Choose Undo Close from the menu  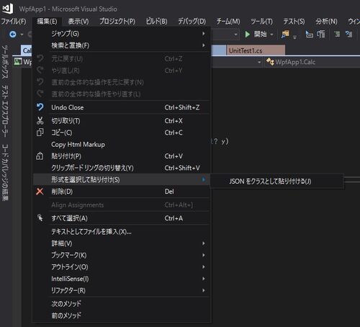tap(122, 107)
